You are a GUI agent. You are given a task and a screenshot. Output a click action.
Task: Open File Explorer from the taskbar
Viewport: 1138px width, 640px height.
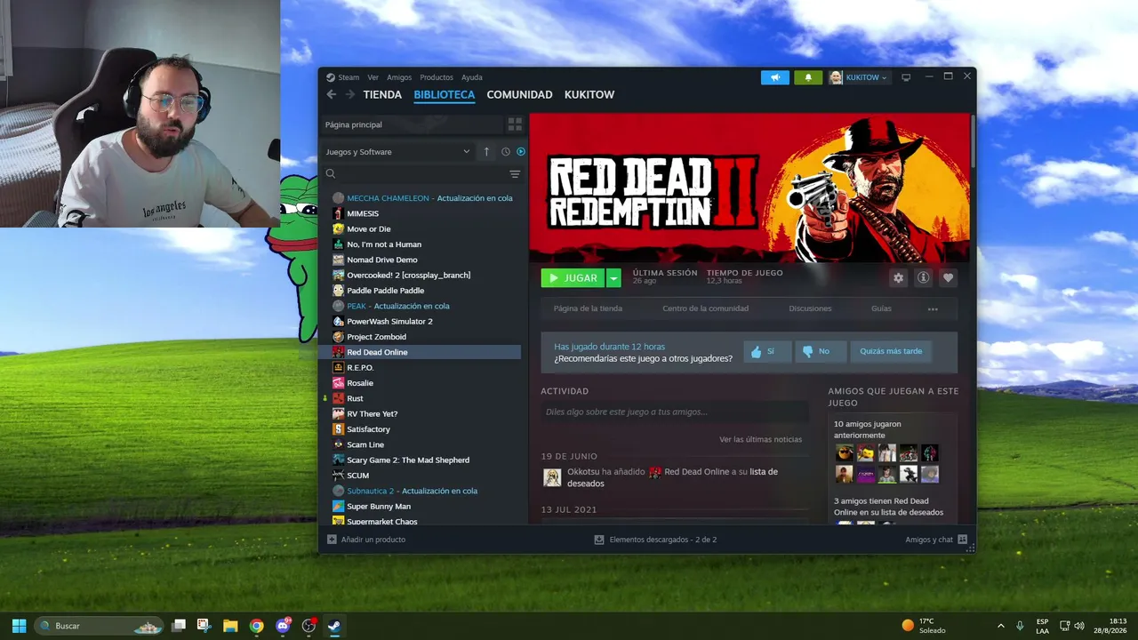(x=230, y=626)
